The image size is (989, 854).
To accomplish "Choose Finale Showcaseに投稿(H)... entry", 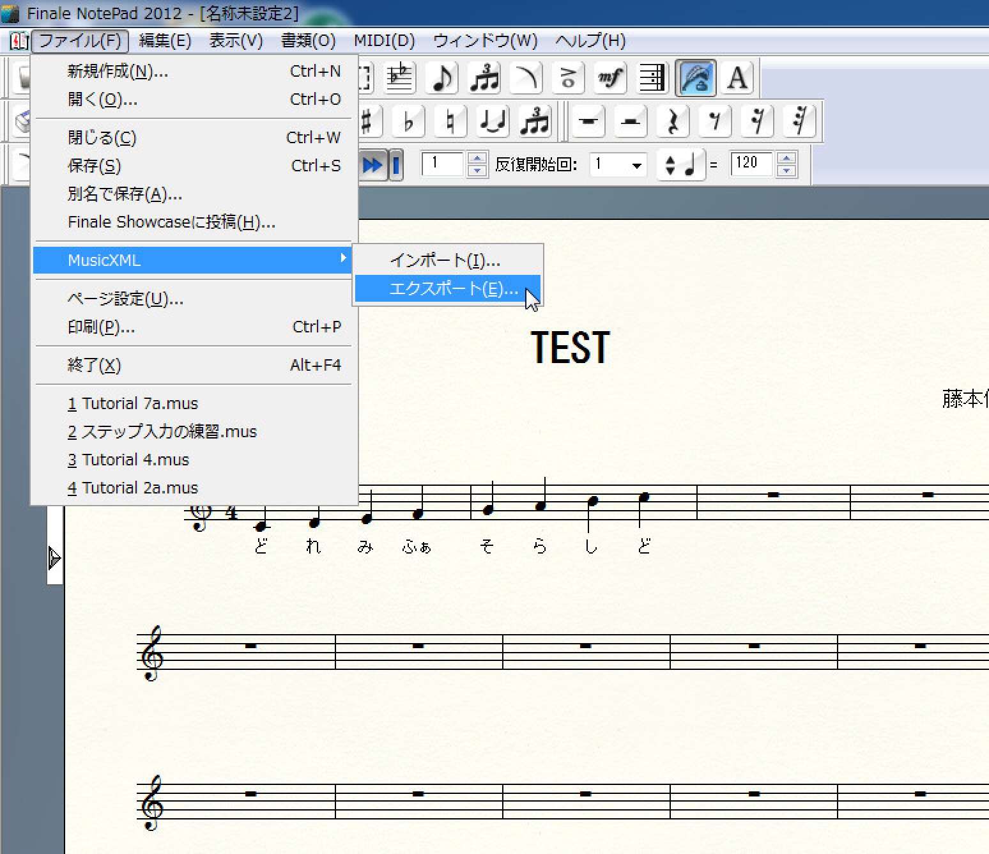I will pos(193,222).
